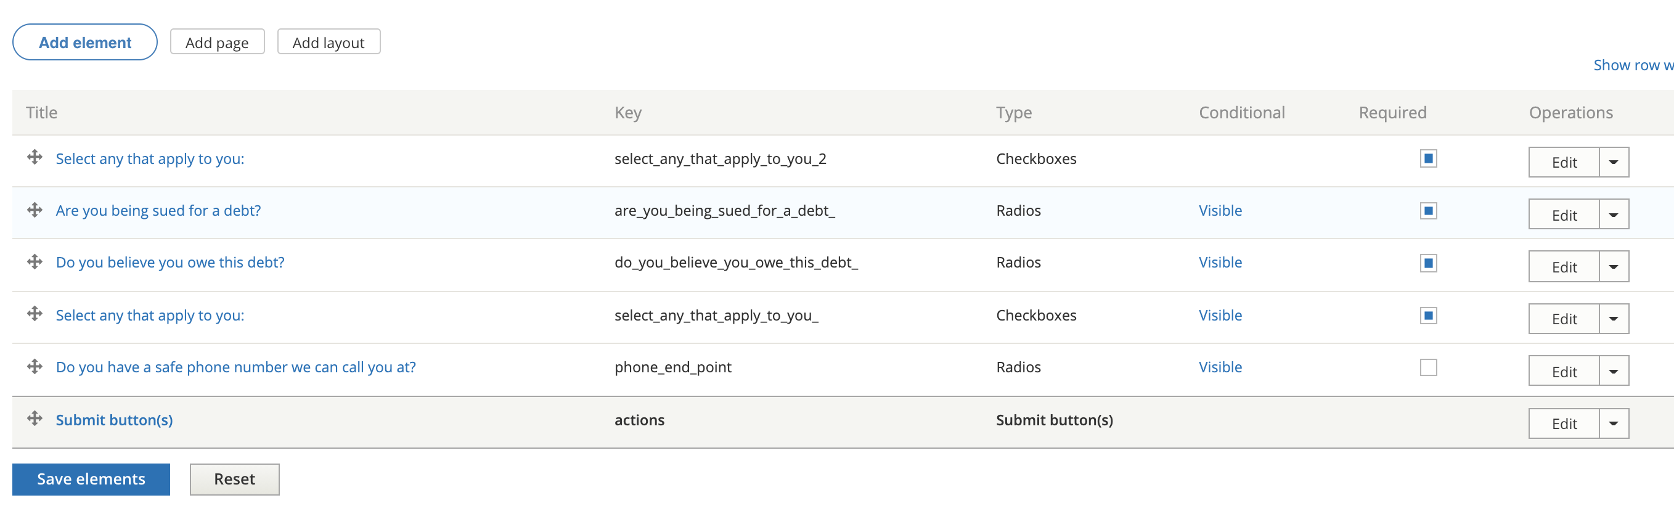Click 'Operations' column header
This screenshot has height=519, width=1674.
pyautogui.click(x=1570, y=113)
